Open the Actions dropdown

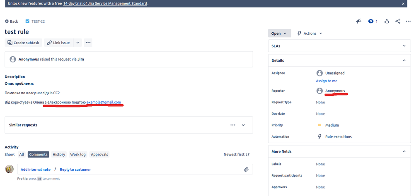click(x=310, y=33)
